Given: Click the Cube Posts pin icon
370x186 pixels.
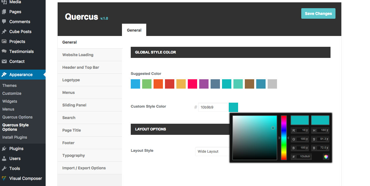Looking at the screenshot, I should [x=4, y=32].
